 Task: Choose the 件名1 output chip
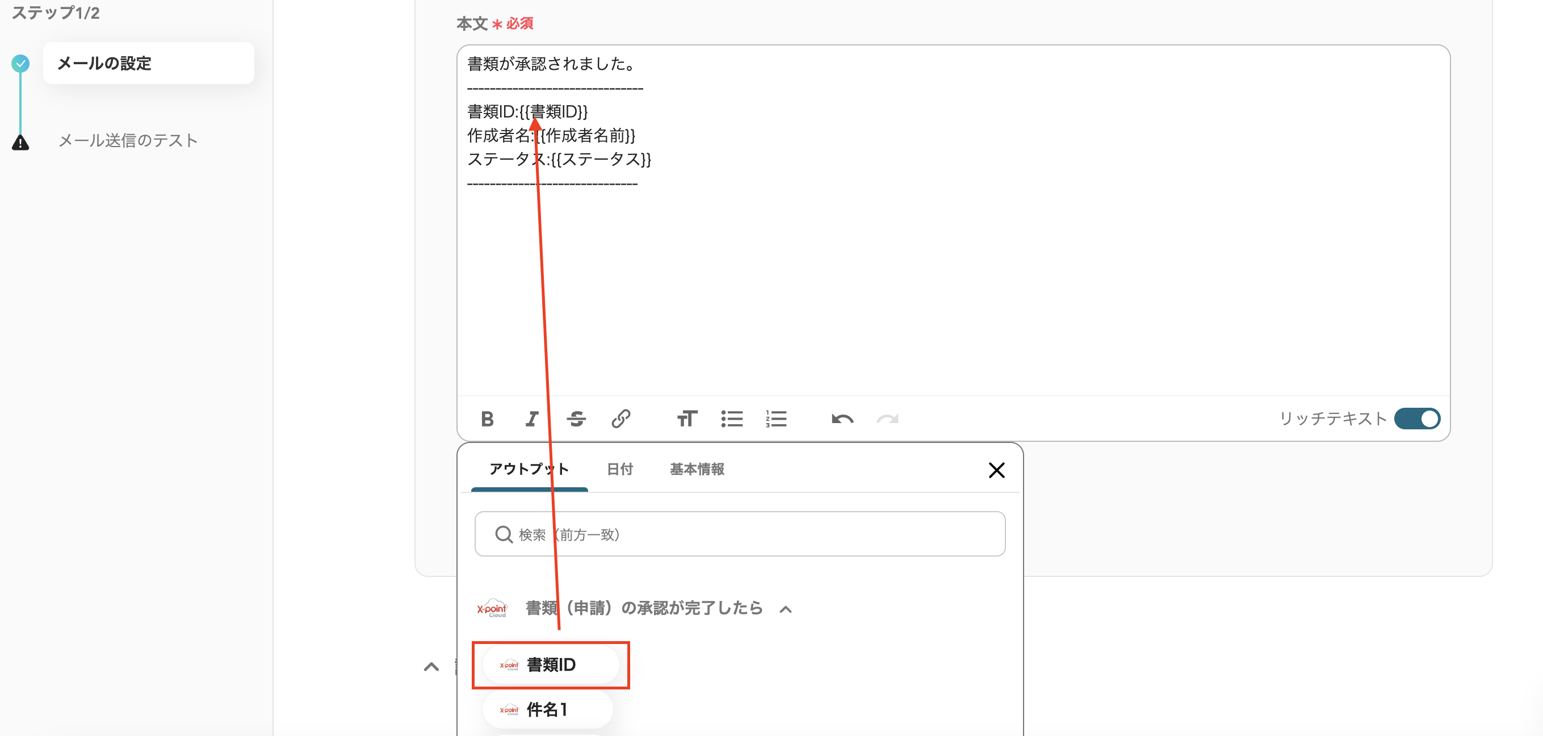point(546,709)
